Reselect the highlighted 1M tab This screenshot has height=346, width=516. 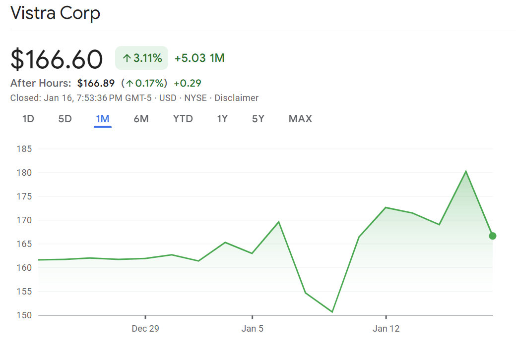tap(102, 119)
